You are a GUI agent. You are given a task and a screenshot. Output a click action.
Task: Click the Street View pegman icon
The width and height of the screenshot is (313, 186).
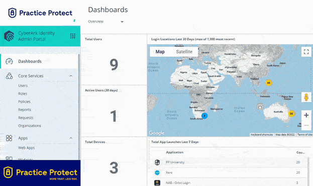pyautogui.click(x=306, y=97)
